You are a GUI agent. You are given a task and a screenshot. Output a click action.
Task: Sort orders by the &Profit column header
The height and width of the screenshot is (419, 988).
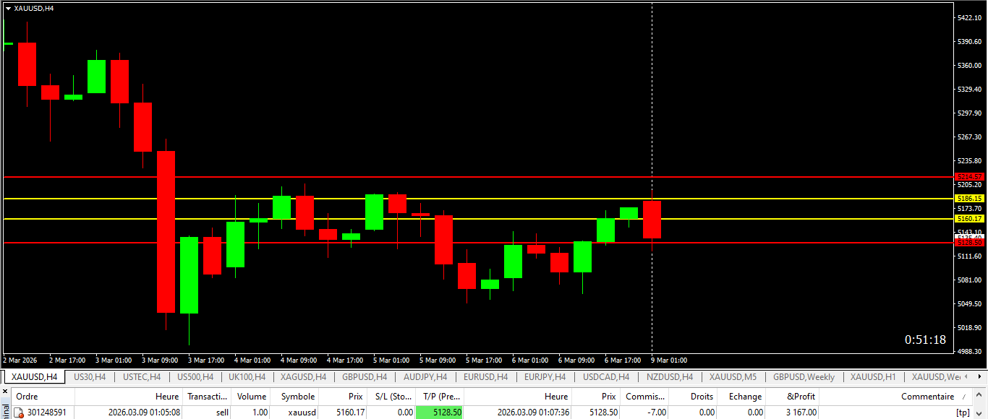pyautogui.click(x=800, y=397)
